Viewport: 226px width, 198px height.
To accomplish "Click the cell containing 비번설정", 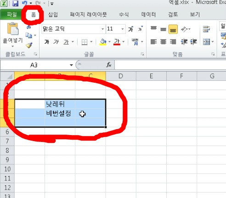I will 60,113.
